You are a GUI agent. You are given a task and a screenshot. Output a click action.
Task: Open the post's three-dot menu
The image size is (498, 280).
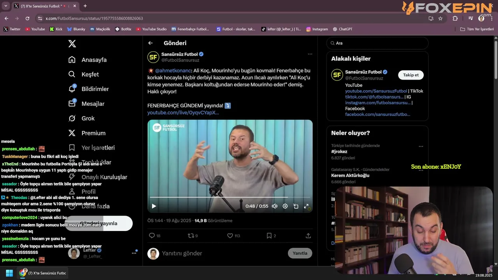point(310,54)
